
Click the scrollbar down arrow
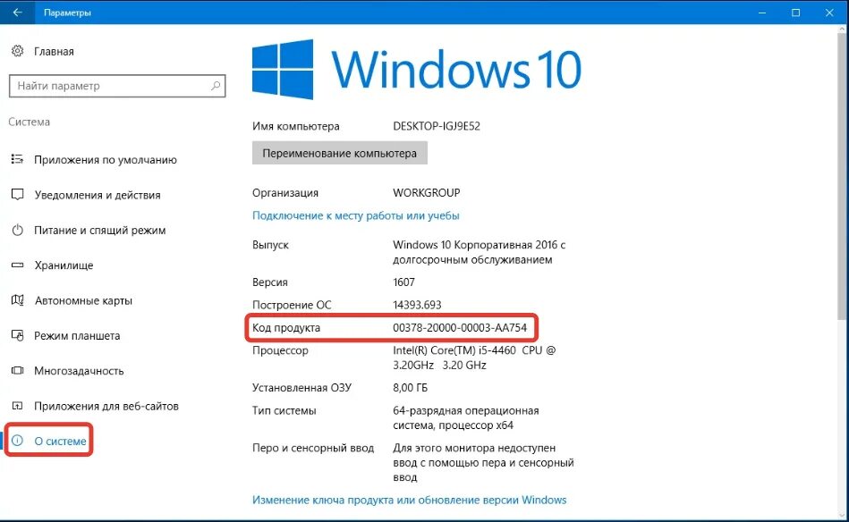tap(842, 514)
